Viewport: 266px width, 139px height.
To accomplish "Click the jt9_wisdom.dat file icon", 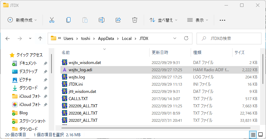I will click(65, 92).
